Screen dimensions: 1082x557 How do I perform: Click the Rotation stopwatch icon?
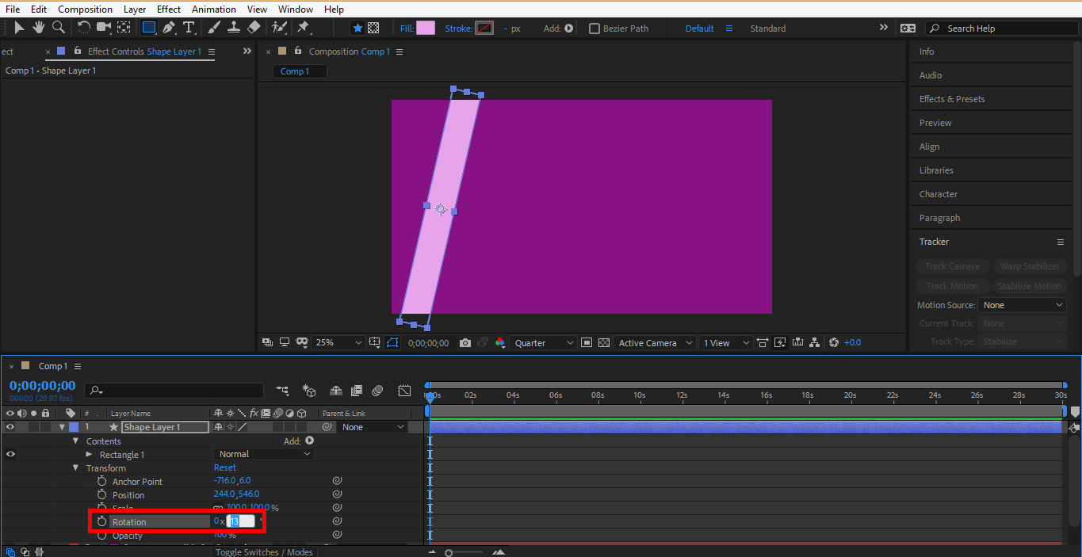pyautogui.click(x=101, y=522)
